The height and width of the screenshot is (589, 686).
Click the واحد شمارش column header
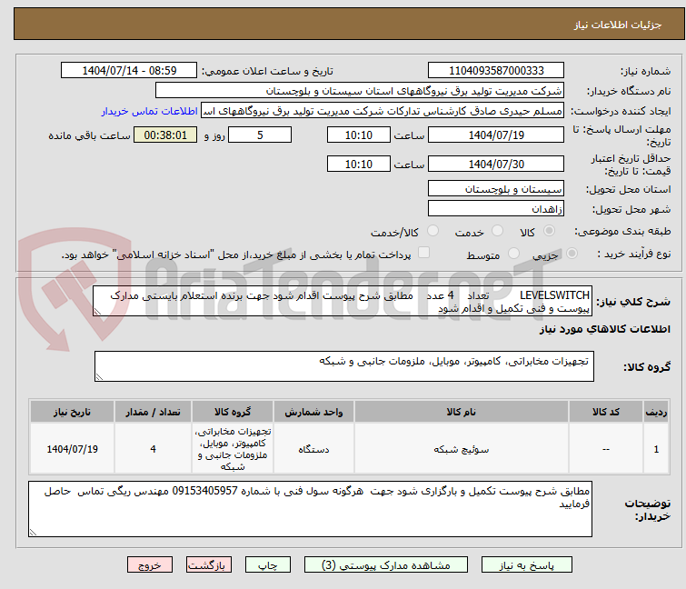[x=313, y=412]
